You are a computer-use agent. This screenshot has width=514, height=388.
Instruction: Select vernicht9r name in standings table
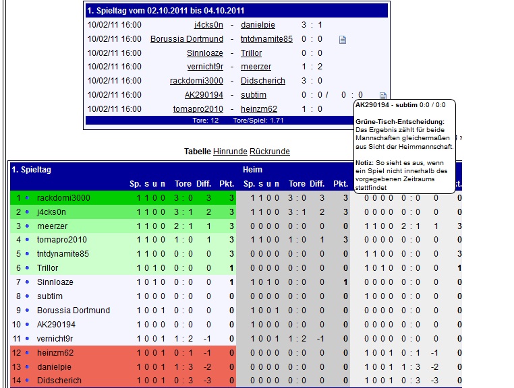coord(55,339)
